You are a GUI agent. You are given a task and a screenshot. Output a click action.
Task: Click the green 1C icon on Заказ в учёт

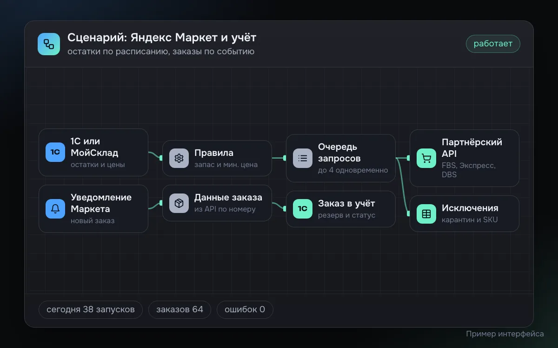click(x=303, y=209)
